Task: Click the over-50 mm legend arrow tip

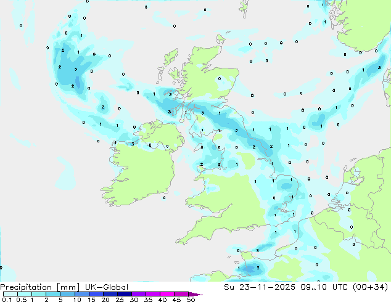Action: 196,294
